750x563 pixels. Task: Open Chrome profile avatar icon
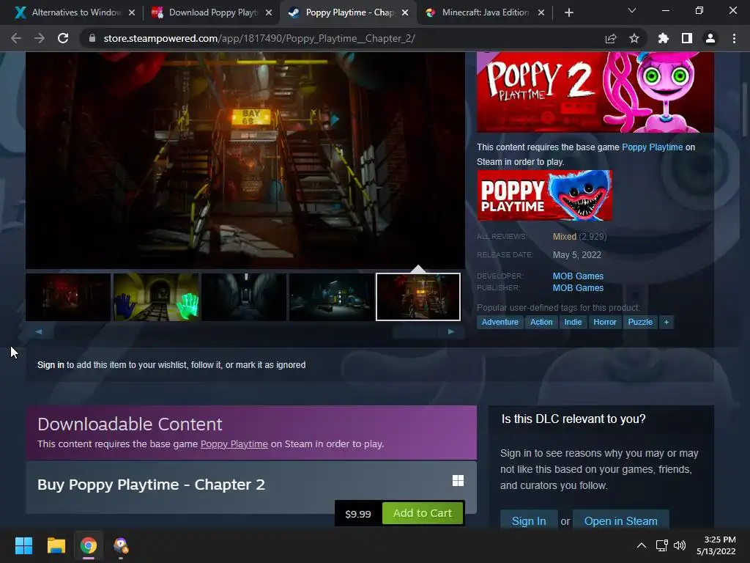pyautogui.click(x=710, y=38)
